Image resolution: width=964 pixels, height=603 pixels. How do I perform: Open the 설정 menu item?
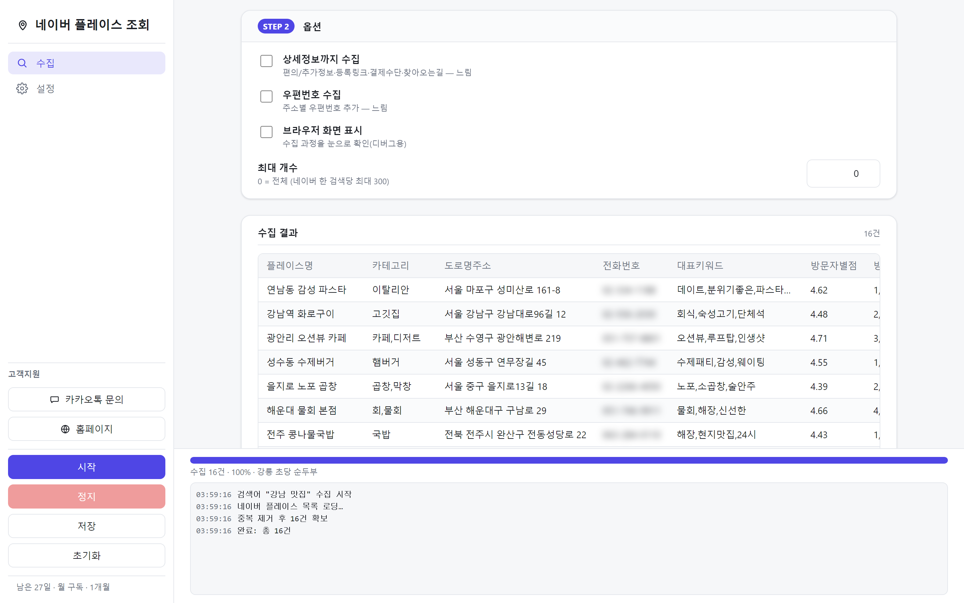tap(86, 88)
